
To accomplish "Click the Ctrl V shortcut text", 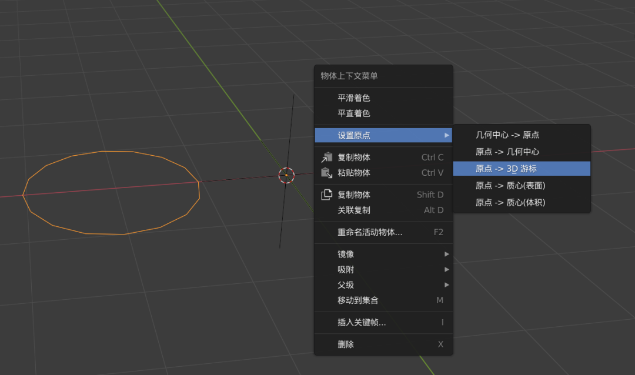I will [432, 173].
